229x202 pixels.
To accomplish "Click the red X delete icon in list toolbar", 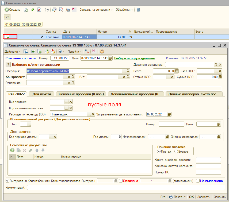I will pyautogui.click(x=39, y=10).
